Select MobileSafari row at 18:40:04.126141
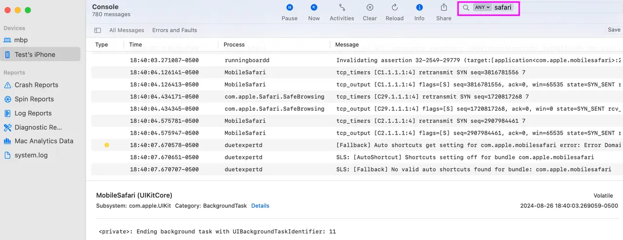The width and height of the screenshot is (623, 240). click(x=357, y=72)
